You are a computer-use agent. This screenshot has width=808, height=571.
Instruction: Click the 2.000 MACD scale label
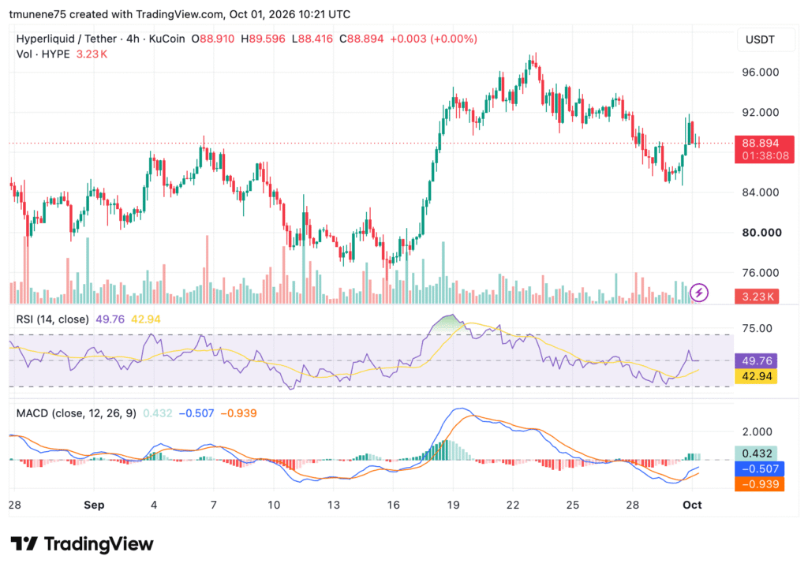point(757,431)
